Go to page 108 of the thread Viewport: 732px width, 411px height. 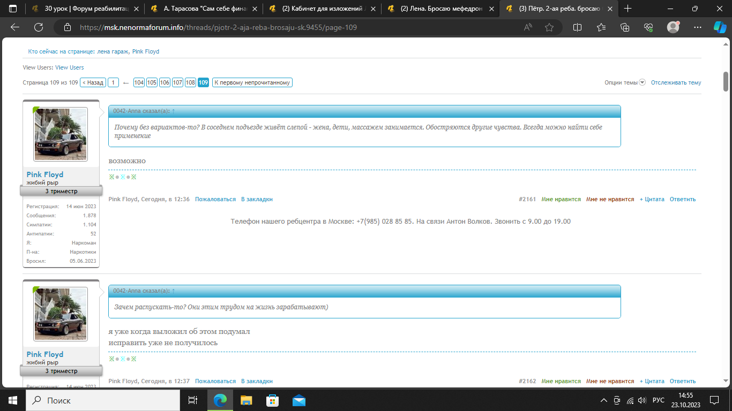190,82
